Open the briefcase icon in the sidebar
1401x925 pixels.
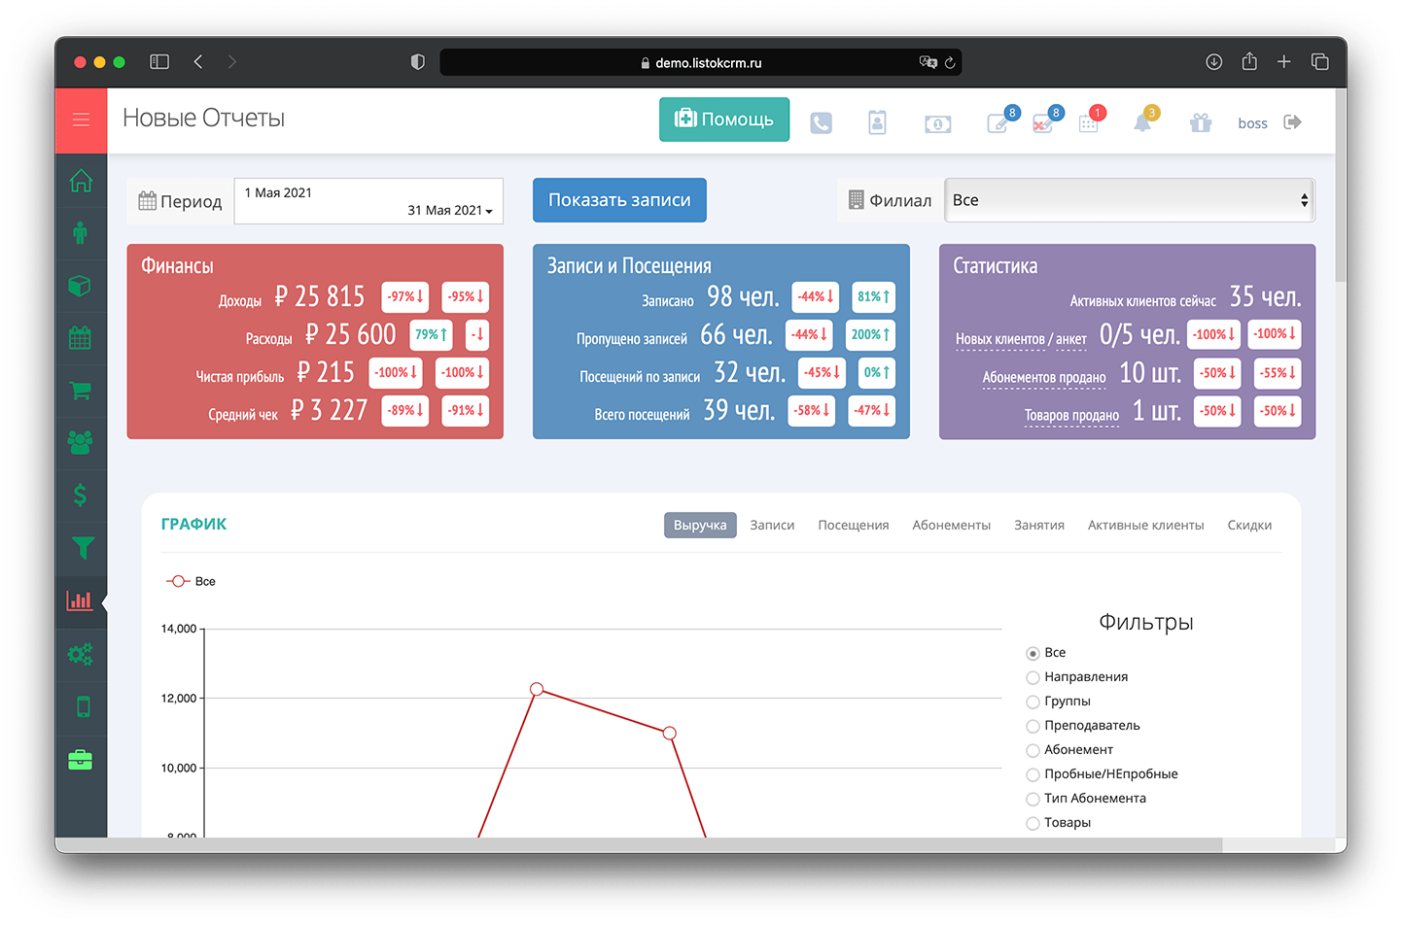81,759
